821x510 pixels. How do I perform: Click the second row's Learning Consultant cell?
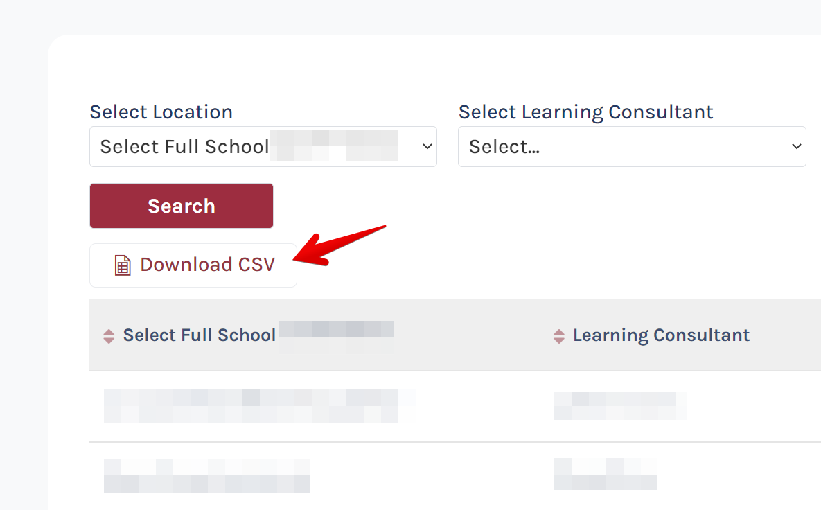tap(606, 474)
